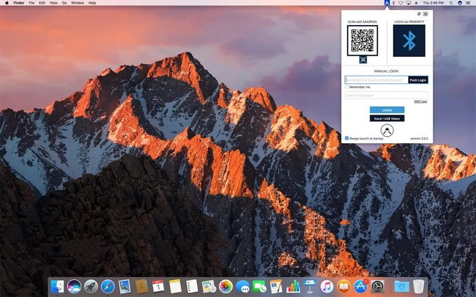Open the Bluetooth menu bar dropdown
Screen dimensions: 476x297
[394, 3]
